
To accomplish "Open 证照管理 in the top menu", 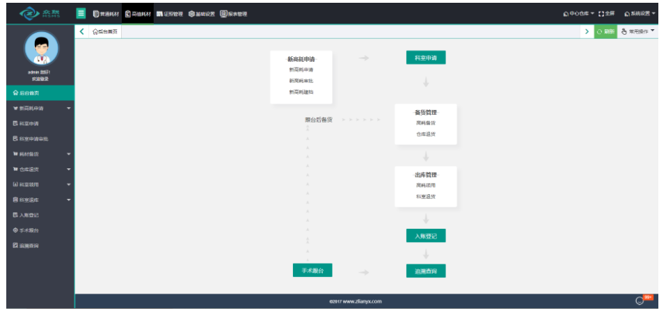I will pos(170,14).
